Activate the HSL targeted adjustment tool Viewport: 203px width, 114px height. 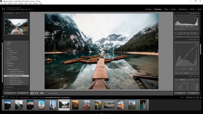pyautogui.click(x=175, y=83)
